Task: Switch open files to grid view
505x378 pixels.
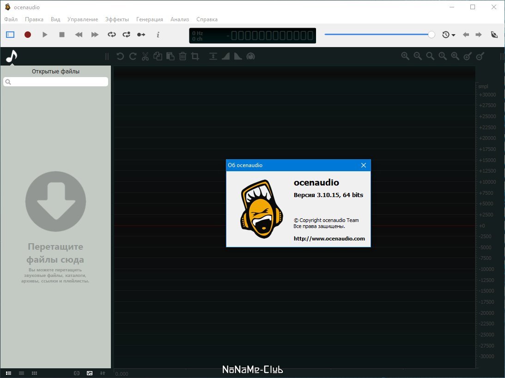Action: (x=34, y=373)
